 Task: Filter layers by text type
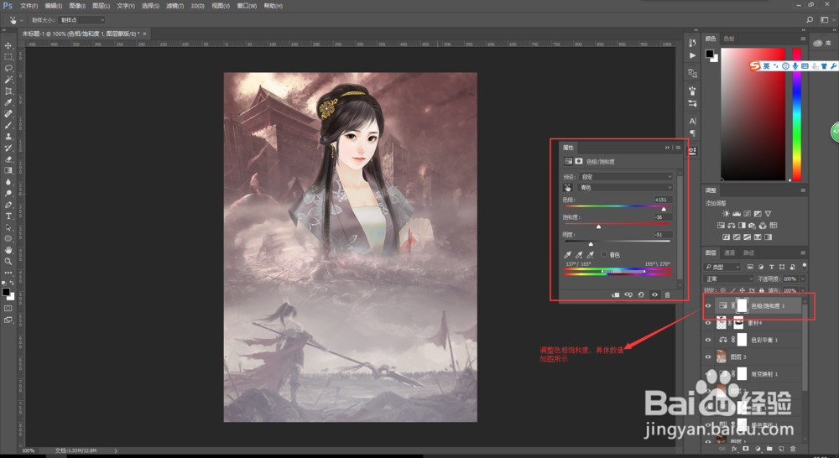[772, 267]
